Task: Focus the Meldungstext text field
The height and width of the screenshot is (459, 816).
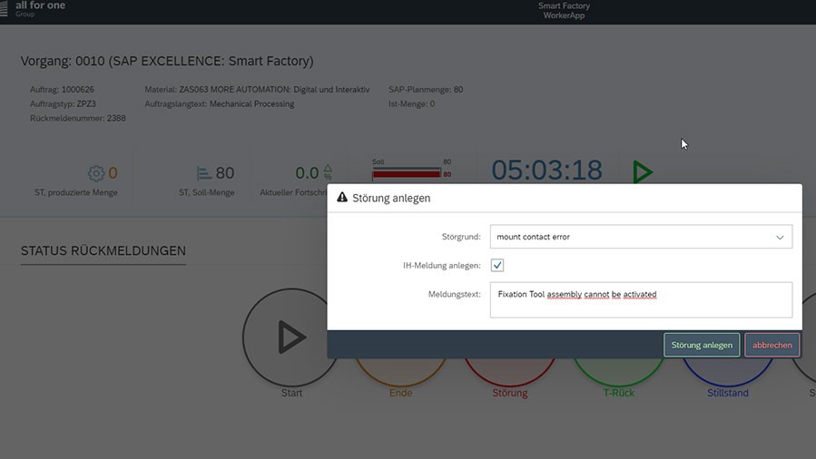Action: coord(641,299)
